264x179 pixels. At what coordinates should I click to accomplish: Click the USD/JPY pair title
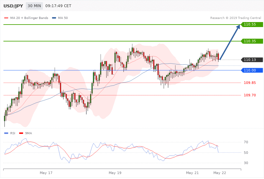[13, 6]
